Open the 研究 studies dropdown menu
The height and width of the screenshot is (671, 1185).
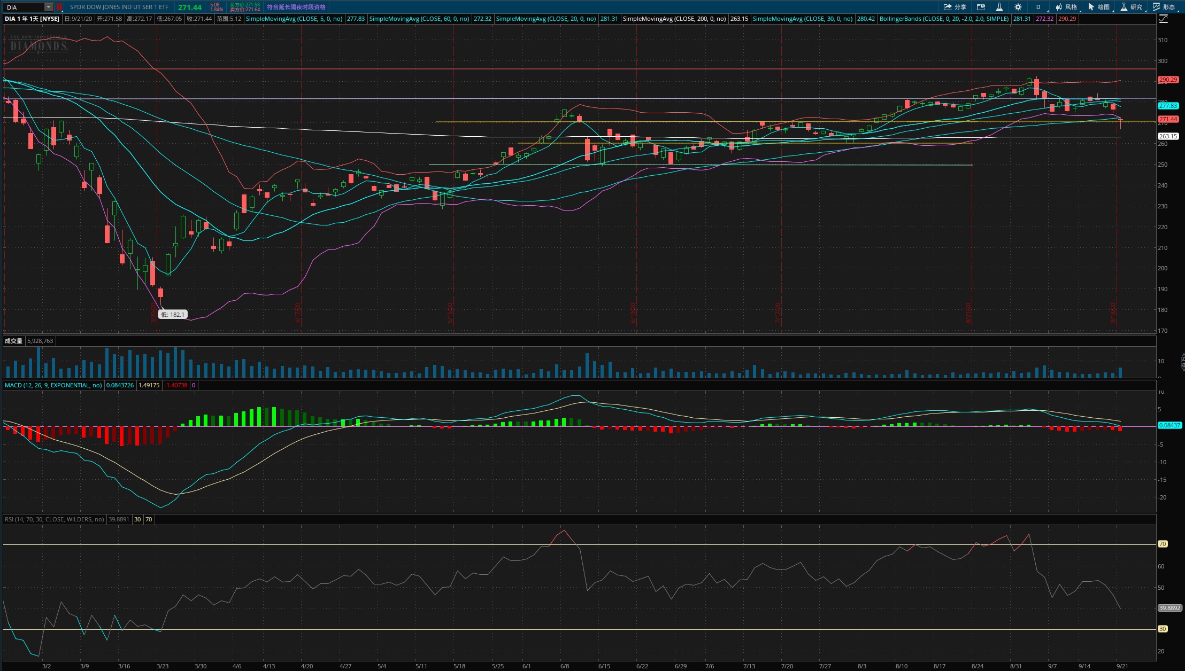pyautogui.click(x=1132, y=7)
